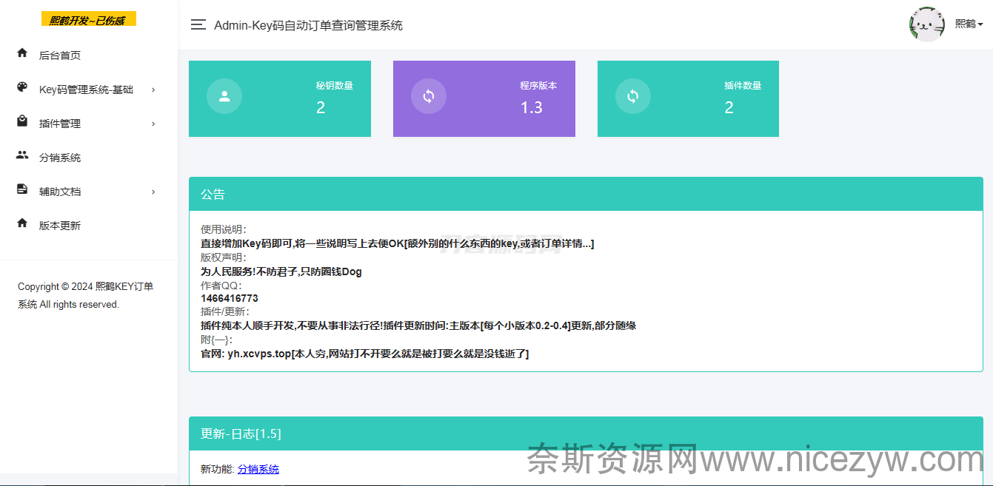Click the sync icon in 插件数量 card

[633, 96]
